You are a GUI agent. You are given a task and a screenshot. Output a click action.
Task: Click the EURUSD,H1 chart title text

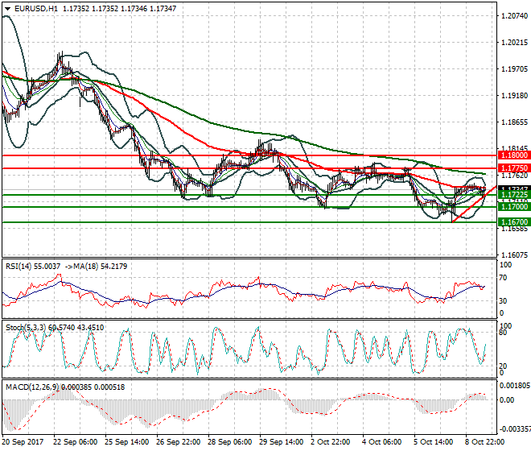[35, 8]
